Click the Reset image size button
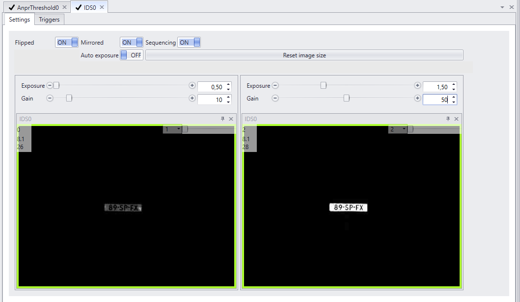Viewport: 520px width, 302px height. point(304,55)
